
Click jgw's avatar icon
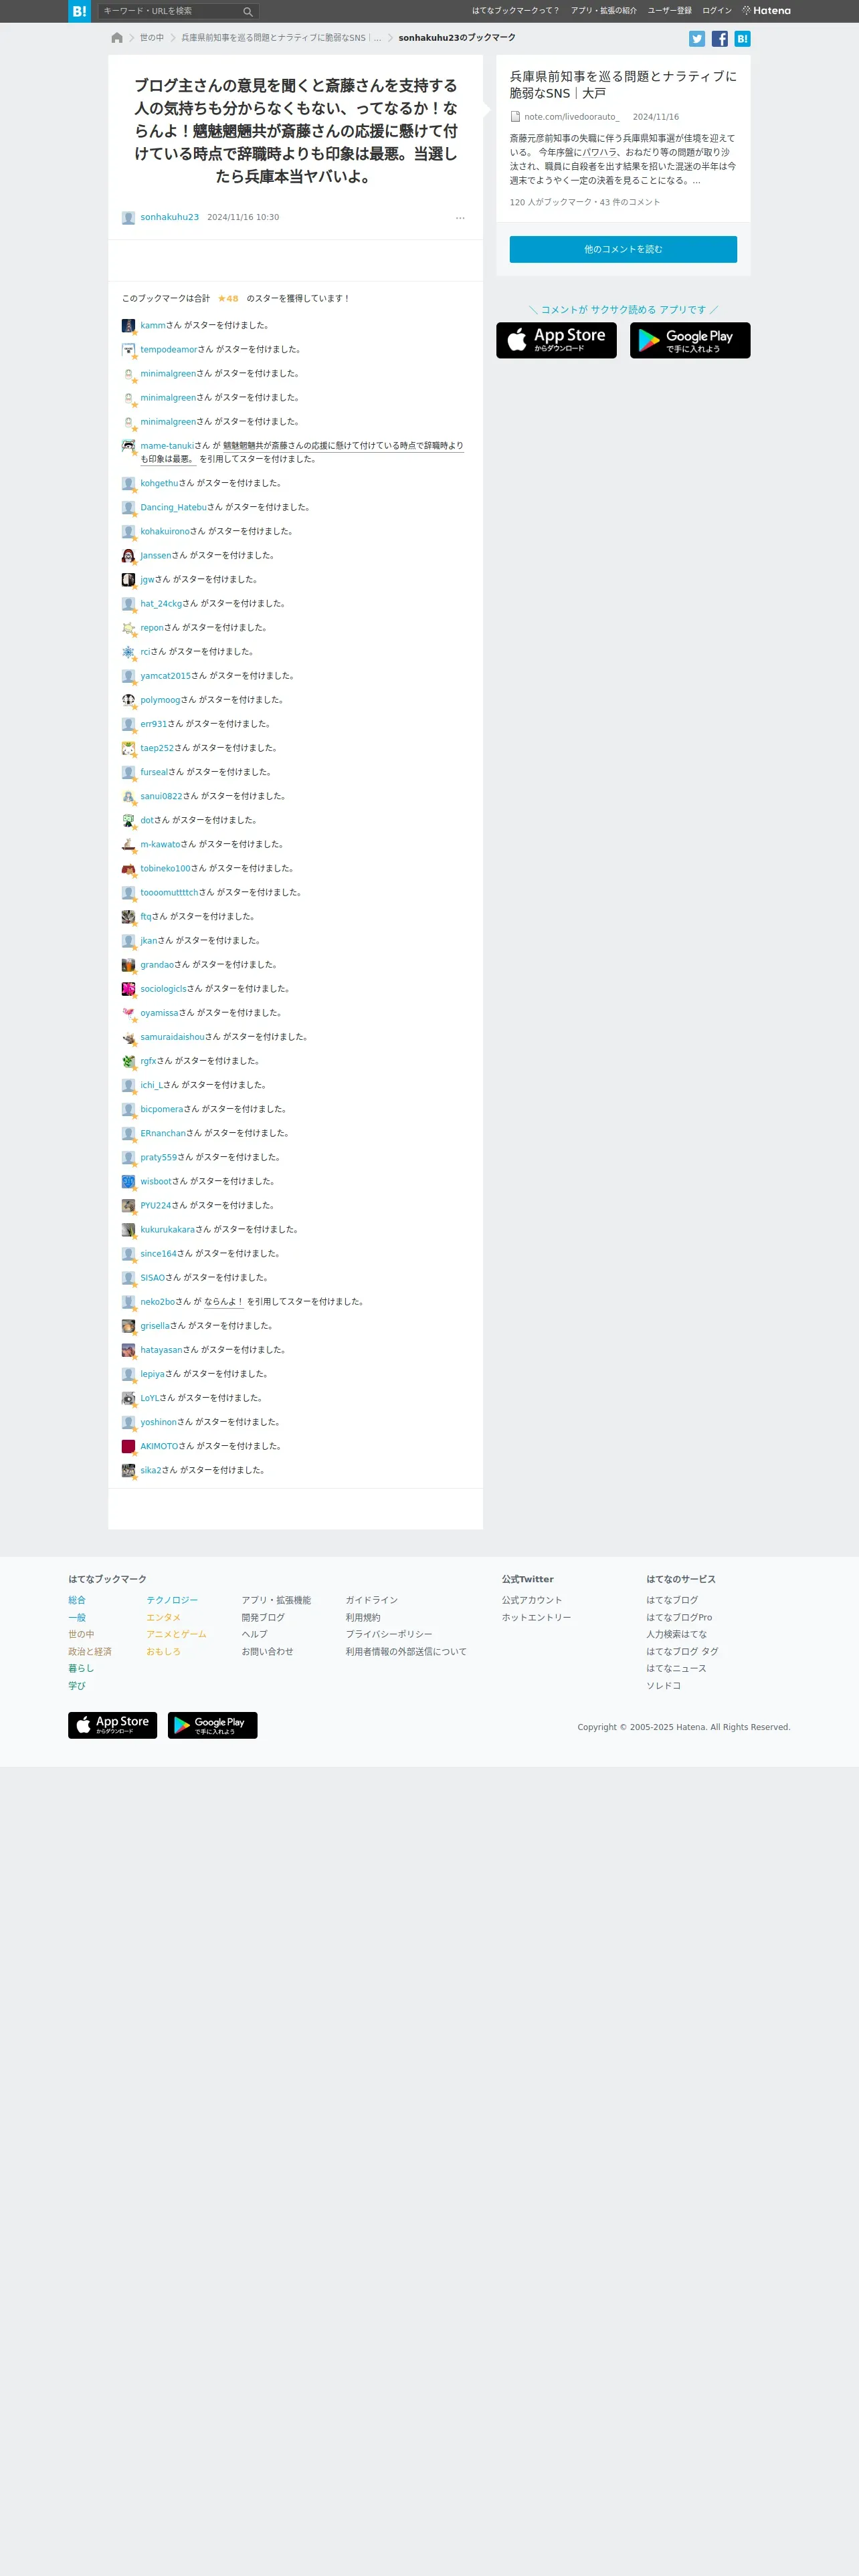(128, 580)
